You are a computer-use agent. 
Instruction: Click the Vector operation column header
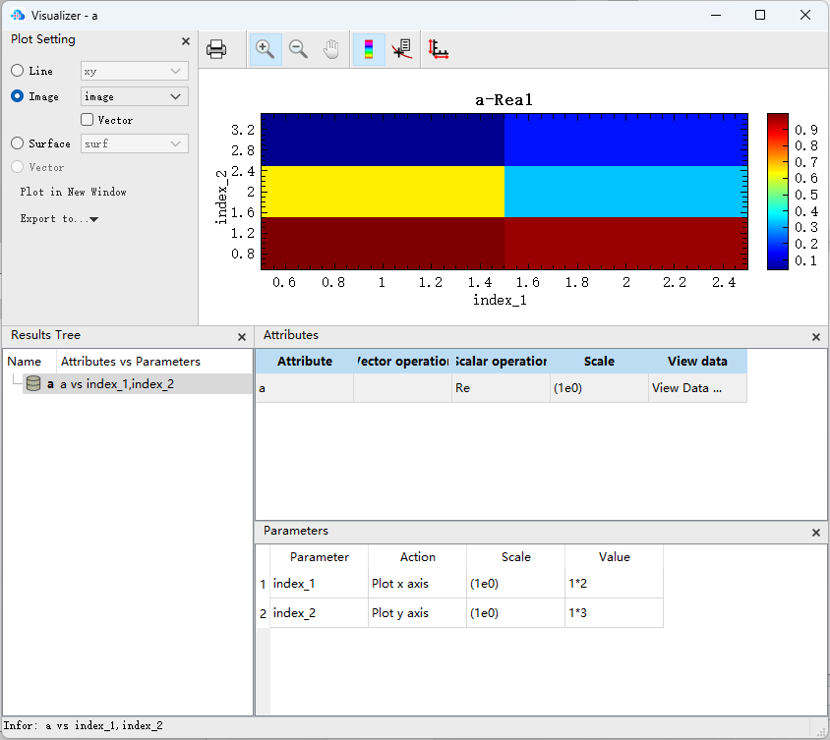point(402,361)
